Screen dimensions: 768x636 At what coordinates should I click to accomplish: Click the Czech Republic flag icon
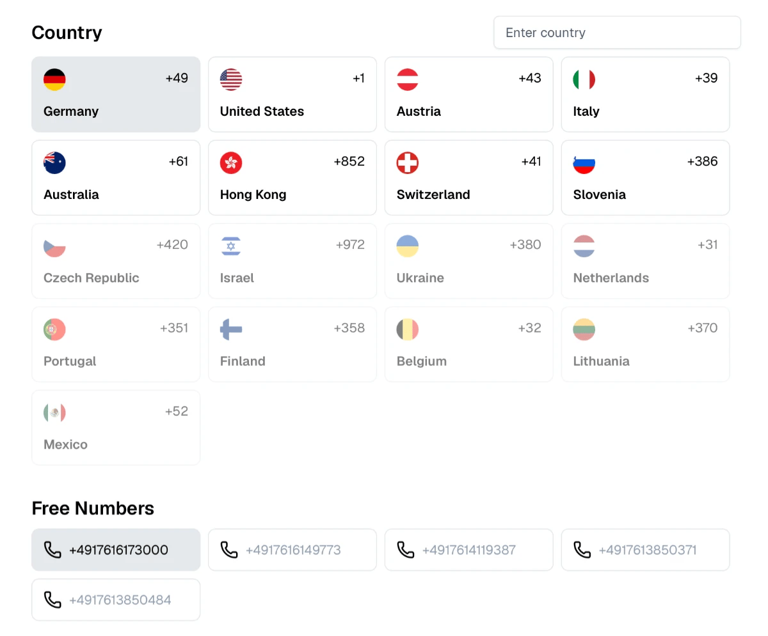coord(54,246)
